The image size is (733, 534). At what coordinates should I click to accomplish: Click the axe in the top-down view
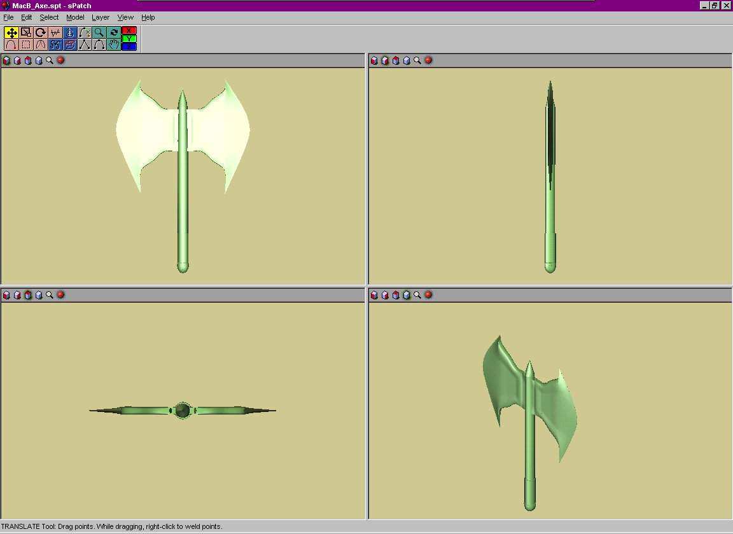pos(183,410)
